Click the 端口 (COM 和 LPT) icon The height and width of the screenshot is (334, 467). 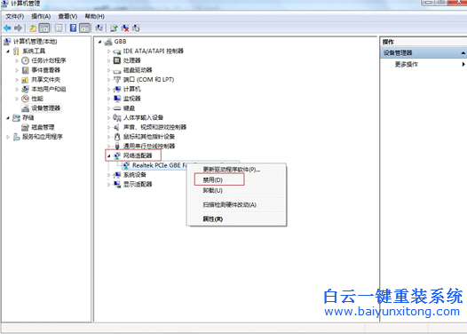pos(117,80)
